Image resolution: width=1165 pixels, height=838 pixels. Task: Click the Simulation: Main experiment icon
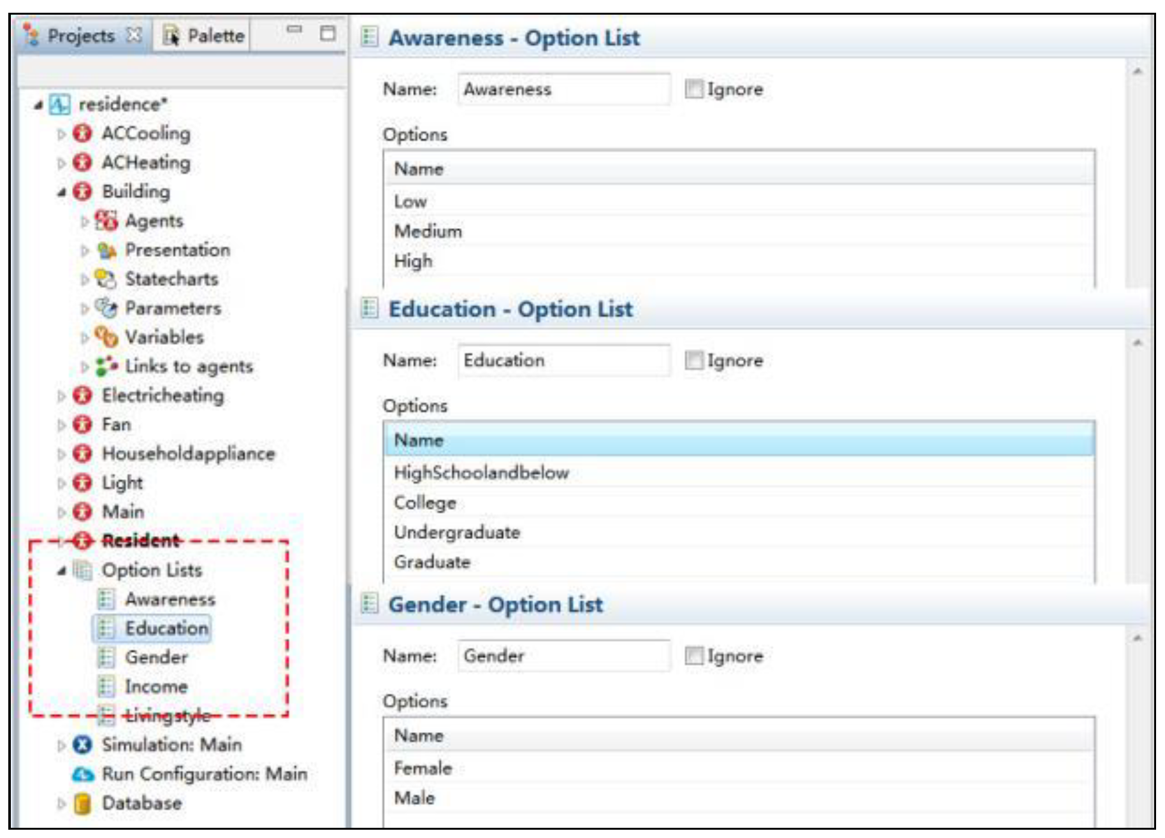(x=82, y=745)
